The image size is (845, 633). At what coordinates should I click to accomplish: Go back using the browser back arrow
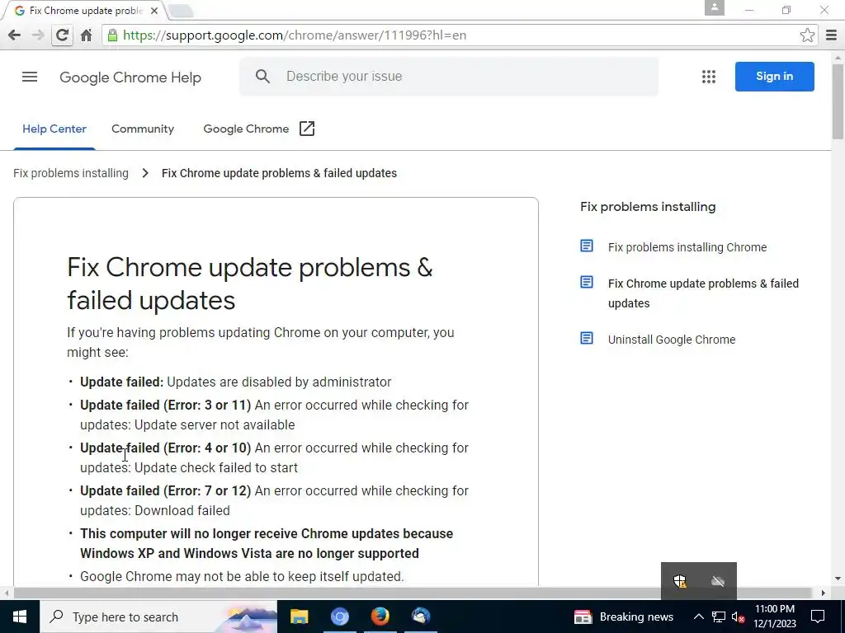[15, 35]
